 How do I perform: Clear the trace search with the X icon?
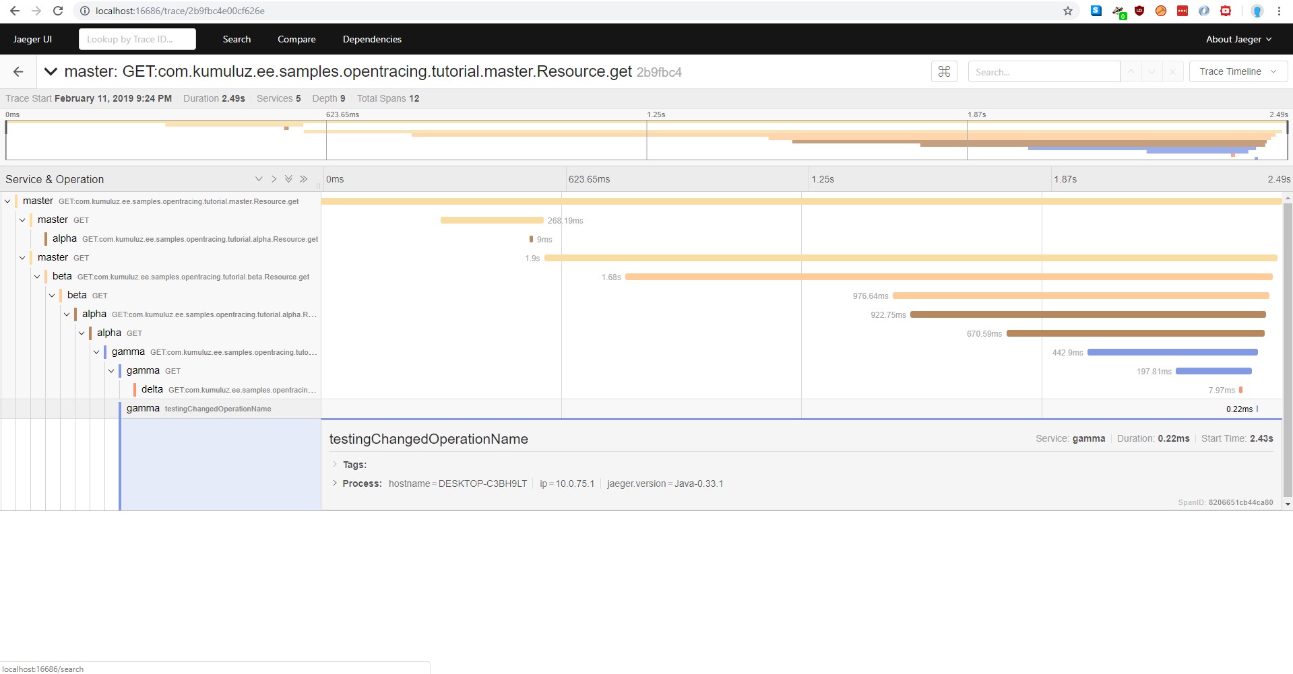pos(1172,71)
